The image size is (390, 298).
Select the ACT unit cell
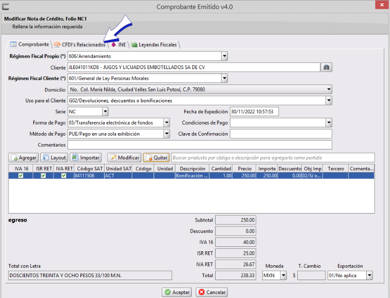pyautogui.click(x=118, y=175)
